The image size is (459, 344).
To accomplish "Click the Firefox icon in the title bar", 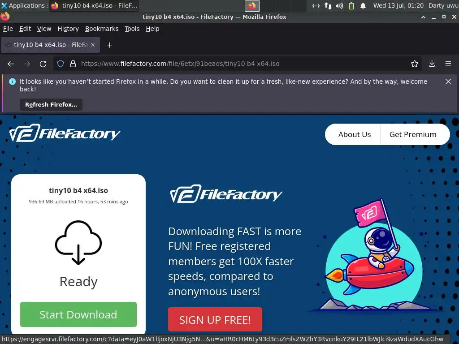I will (x=5, y=17).
